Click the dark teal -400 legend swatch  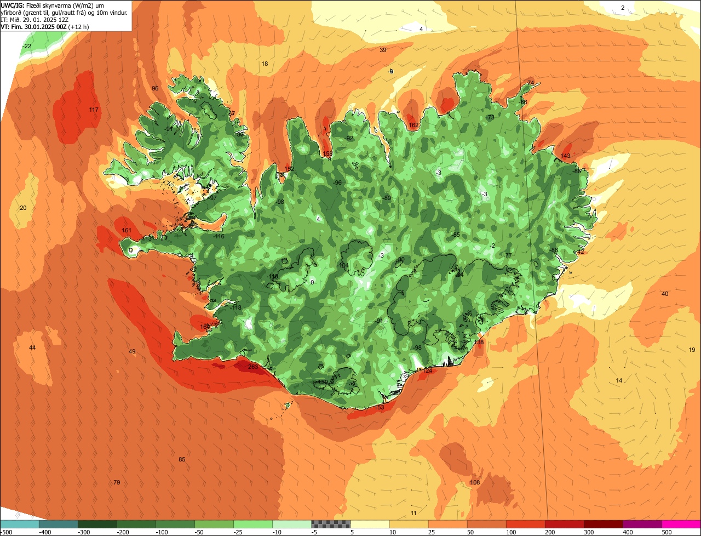coord(58,524)
